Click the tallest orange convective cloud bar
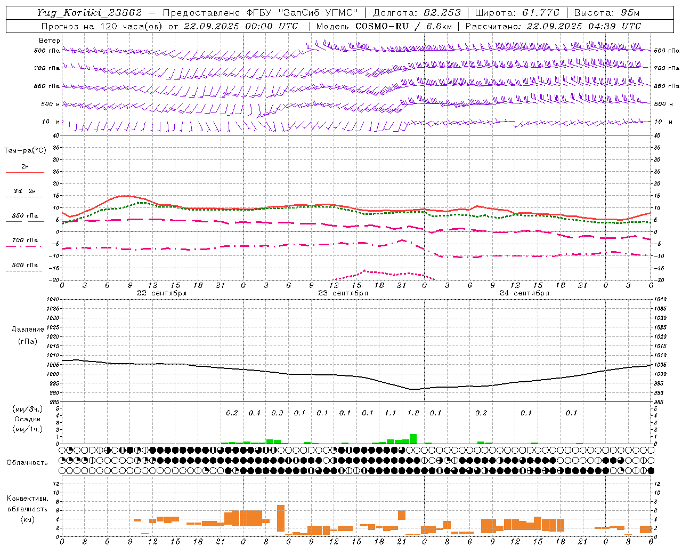 281,518
